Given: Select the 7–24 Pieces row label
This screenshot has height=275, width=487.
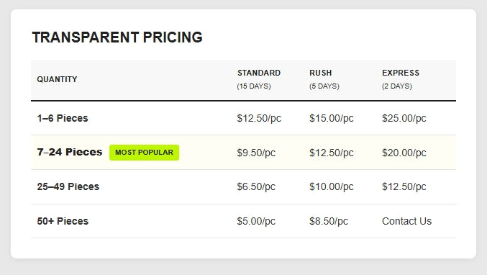Looking at the screenshot, I should click(70, 153).
